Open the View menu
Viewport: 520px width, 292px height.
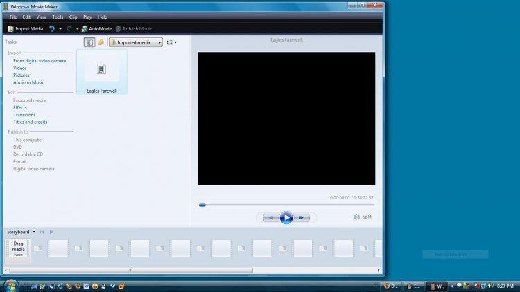[x=41, y=17]
